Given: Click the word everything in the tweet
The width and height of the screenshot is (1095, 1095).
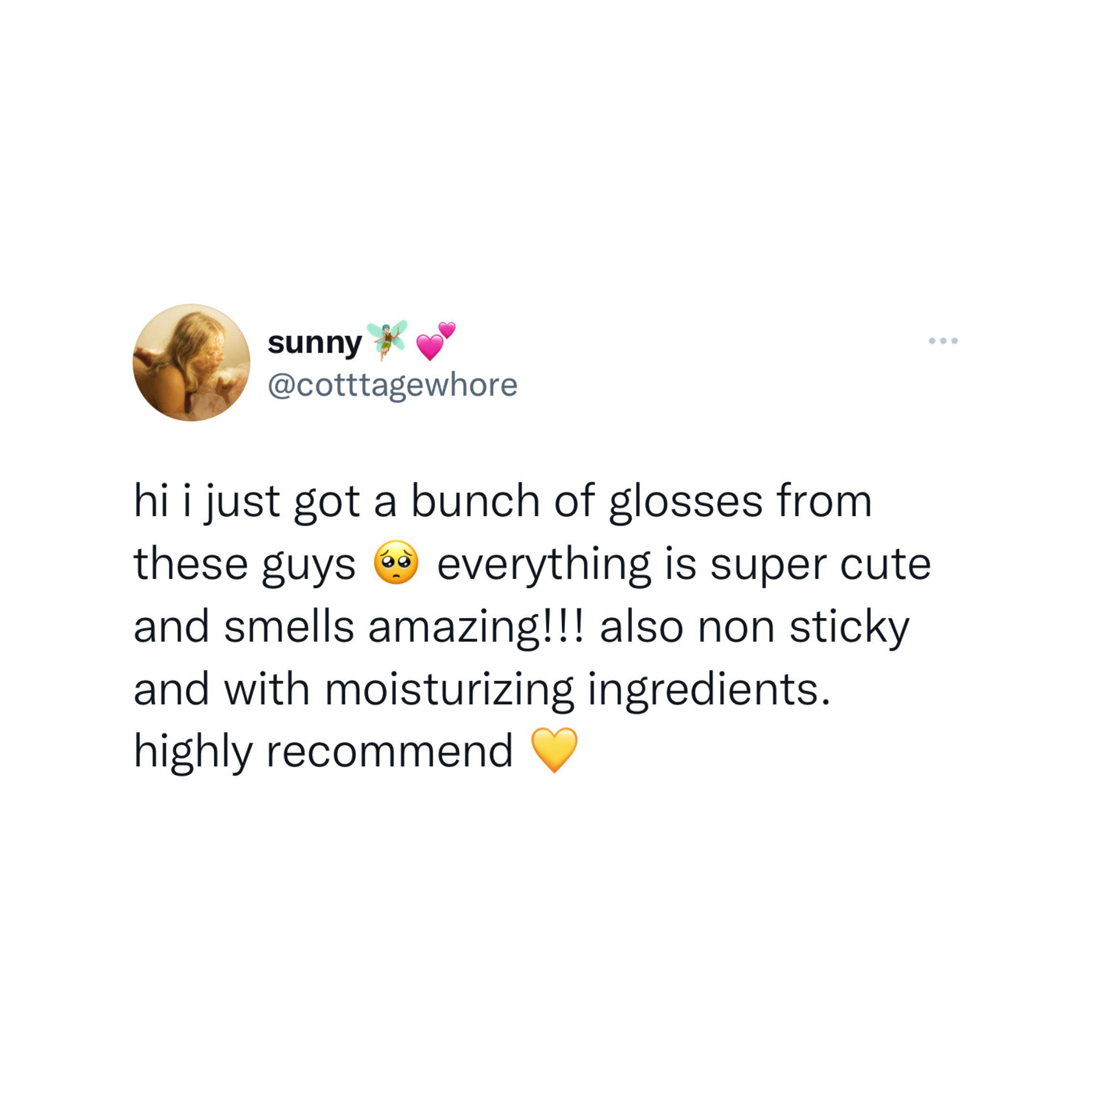Looking at the screenshot, I should coord(543,565).
